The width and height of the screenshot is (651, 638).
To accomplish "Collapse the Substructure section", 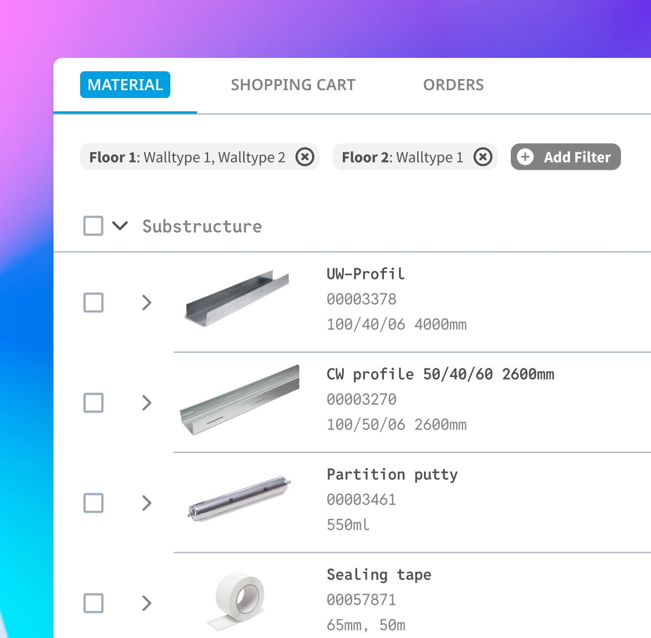I will [120, 226].
